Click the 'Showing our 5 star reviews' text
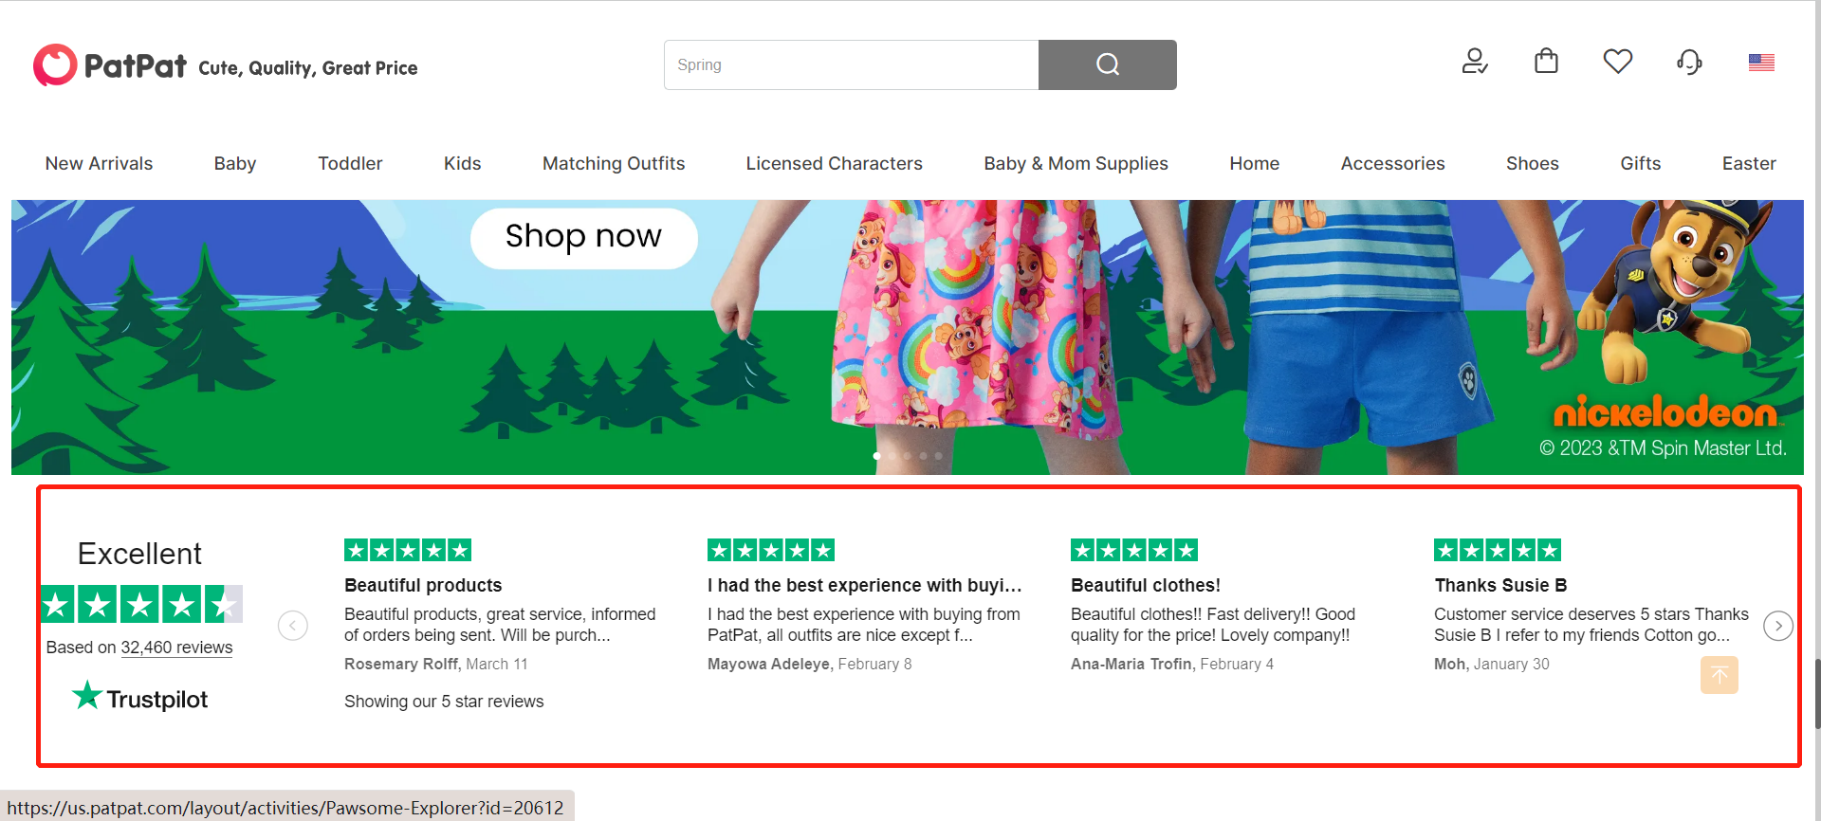The image size is (1821, 821). (444, 702)
